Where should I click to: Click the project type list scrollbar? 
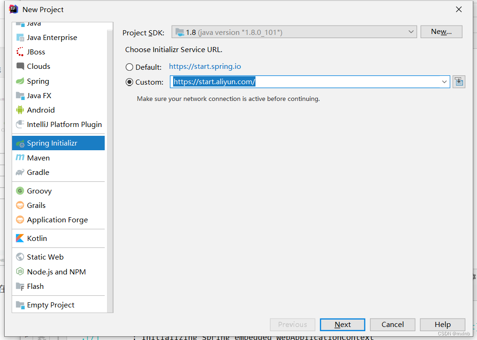click(x=110, y=170)
